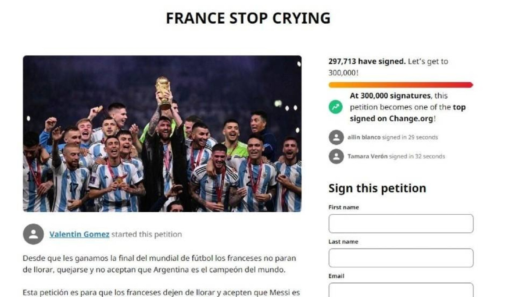Select the ailin blanco signer name
The height and width of the screenshot is (297, 527).
pos(364,138)
